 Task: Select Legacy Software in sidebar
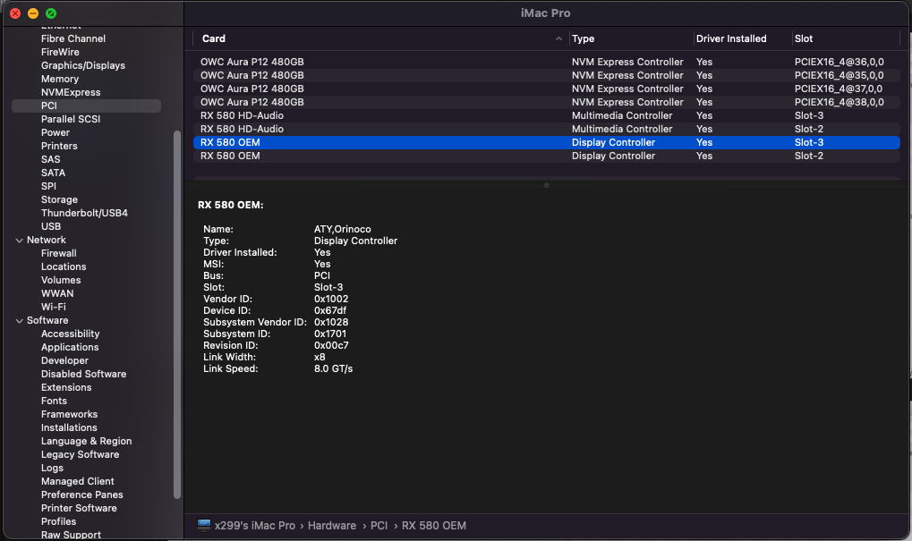(80, 454)
